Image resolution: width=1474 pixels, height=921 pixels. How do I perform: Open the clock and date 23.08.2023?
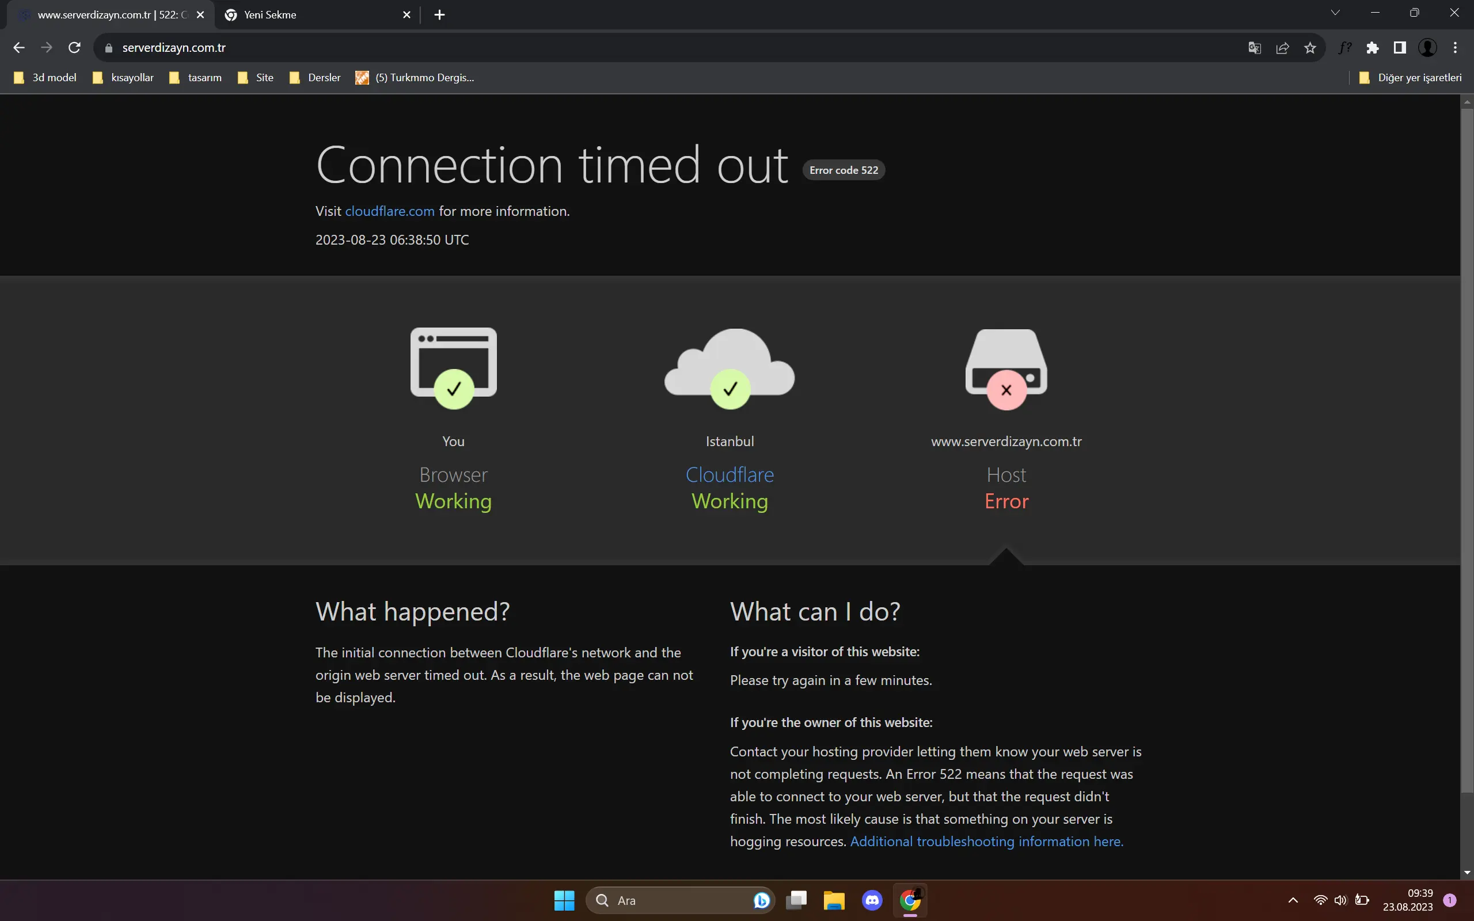tap(1408, 900)
